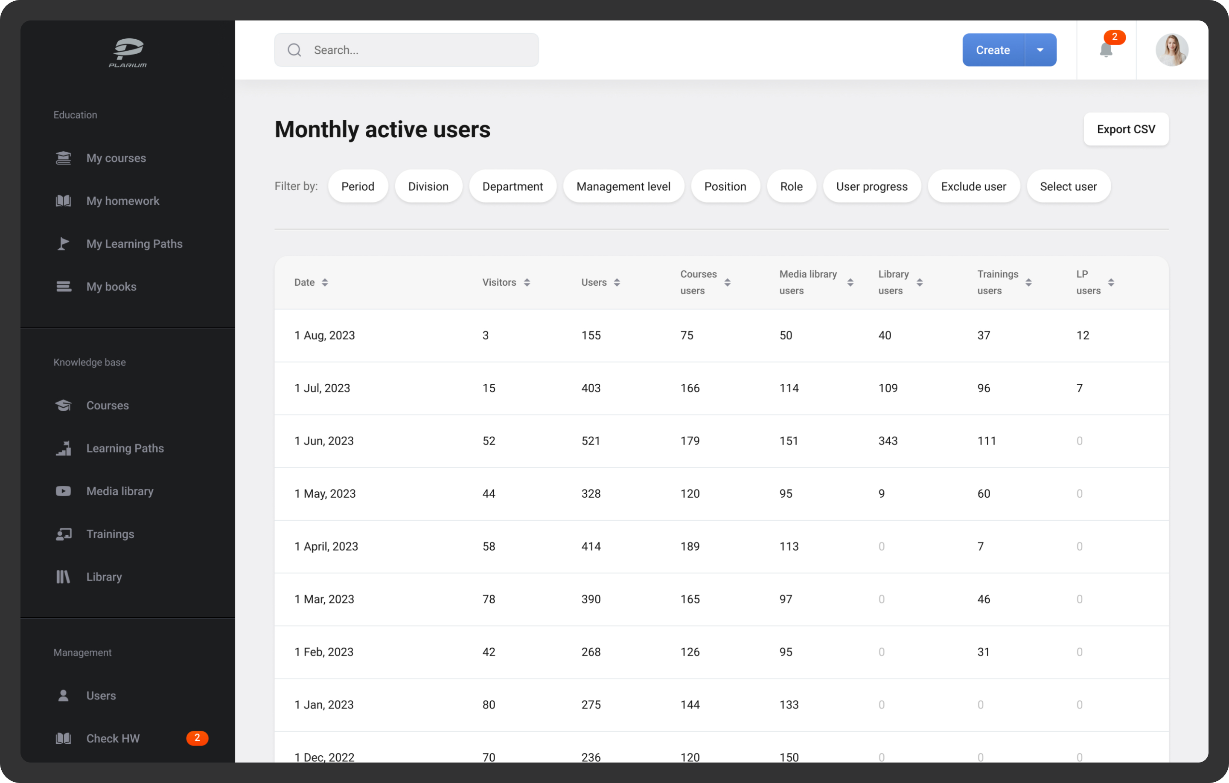Click the Users person icon
Screen dimensions: 1229x783
click(x=63, y=696)
